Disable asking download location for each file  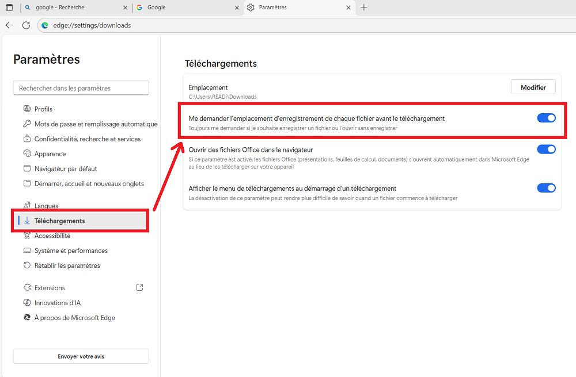pyautogui.click(x=546, y=118)
